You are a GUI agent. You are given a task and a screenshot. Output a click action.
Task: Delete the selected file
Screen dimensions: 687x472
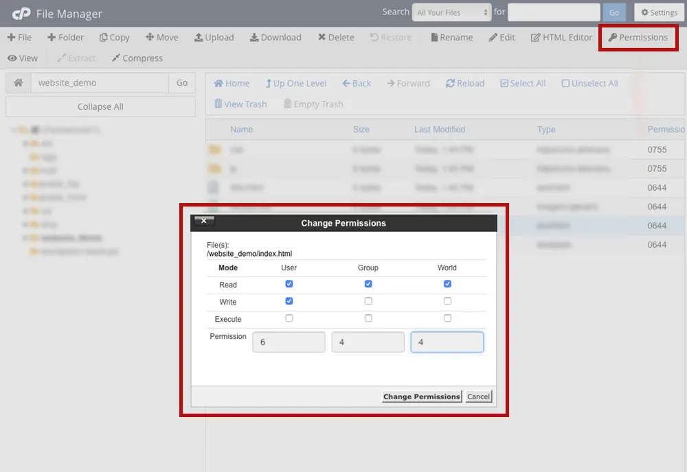point(336,37)
